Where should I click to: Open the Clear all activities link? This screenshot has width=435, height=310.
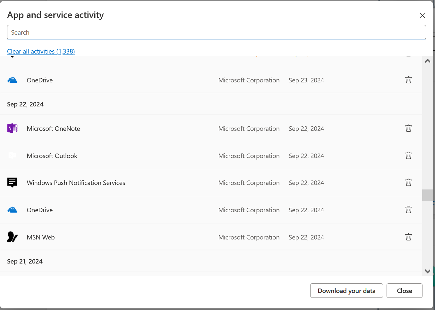tap(41, 51)
